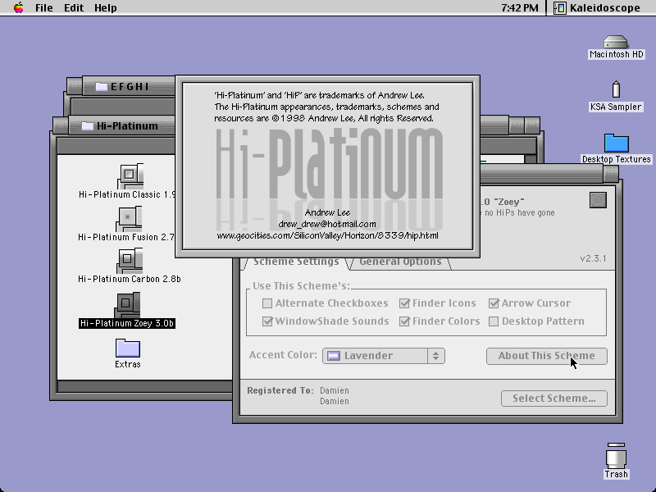The width and height of the screenshot is (656, 492).
Task: Switch to the Scheme Settings tab
Action: [296, 262]
